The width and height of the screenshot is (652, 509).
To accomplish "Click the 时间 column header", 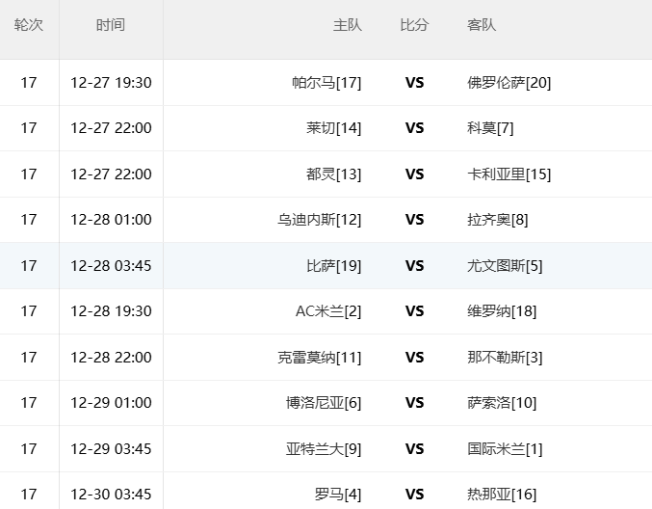I will pos(111,25).
